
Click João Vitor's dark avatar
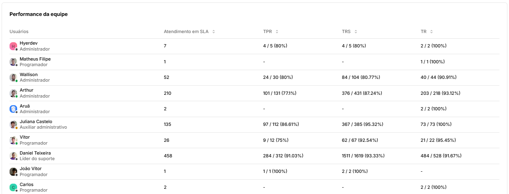pyautogui.click(x=13, y=172)
